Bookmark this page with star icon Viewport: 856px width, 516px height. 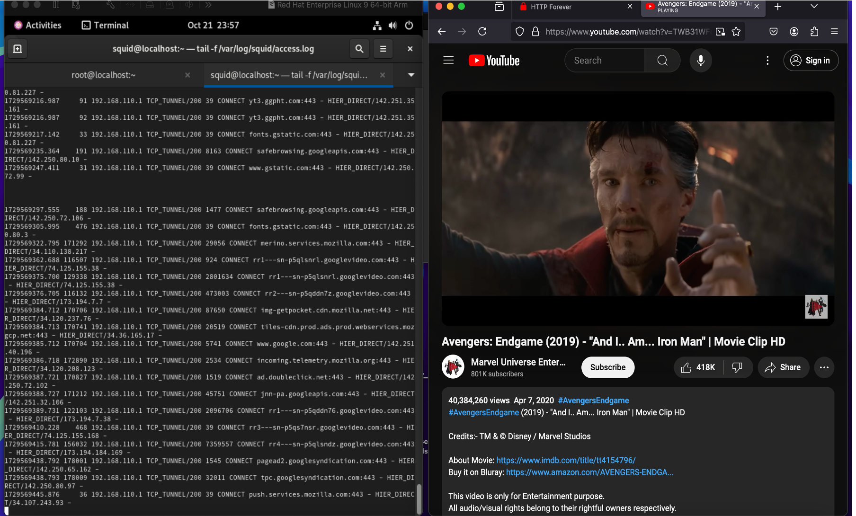coord(736,32)
